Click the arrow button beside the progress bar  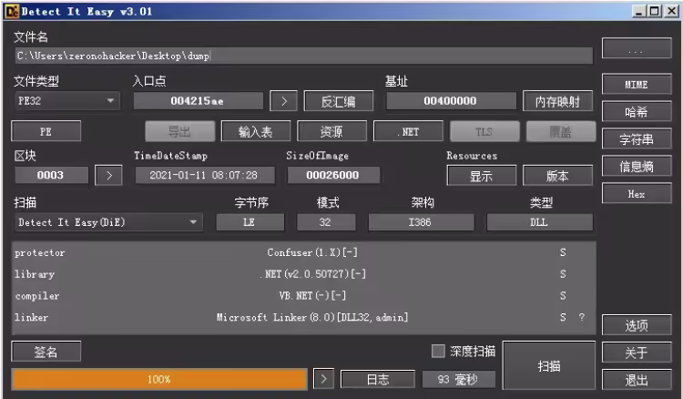tap(323, 379)
